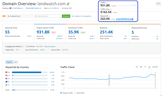Image resolution: width=163 pixels, height=96 pixels.
Task: Select the 1Y traffic trend range
Action: pos(145,67)
